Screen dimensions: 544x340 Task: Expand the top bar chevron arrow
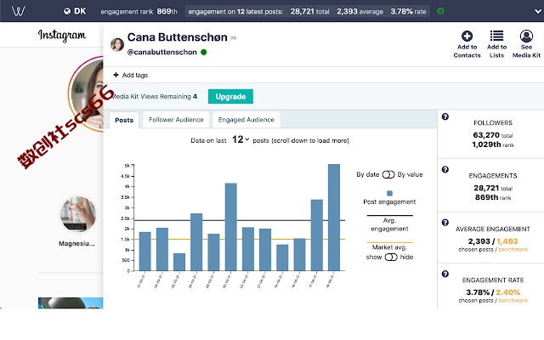tap(538, 11)
